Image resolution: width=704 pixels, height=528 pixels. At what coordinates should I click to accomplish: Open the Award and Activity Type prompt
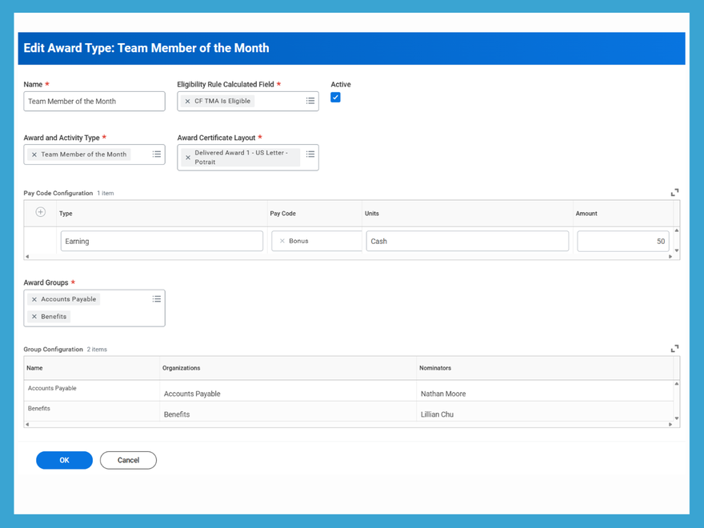tap(157, 154)
